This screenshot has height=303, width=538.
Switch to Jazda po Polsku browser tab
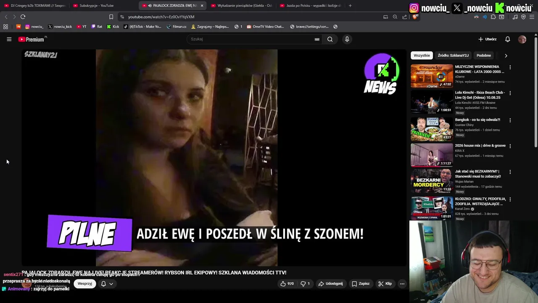[x=311, y=5]
